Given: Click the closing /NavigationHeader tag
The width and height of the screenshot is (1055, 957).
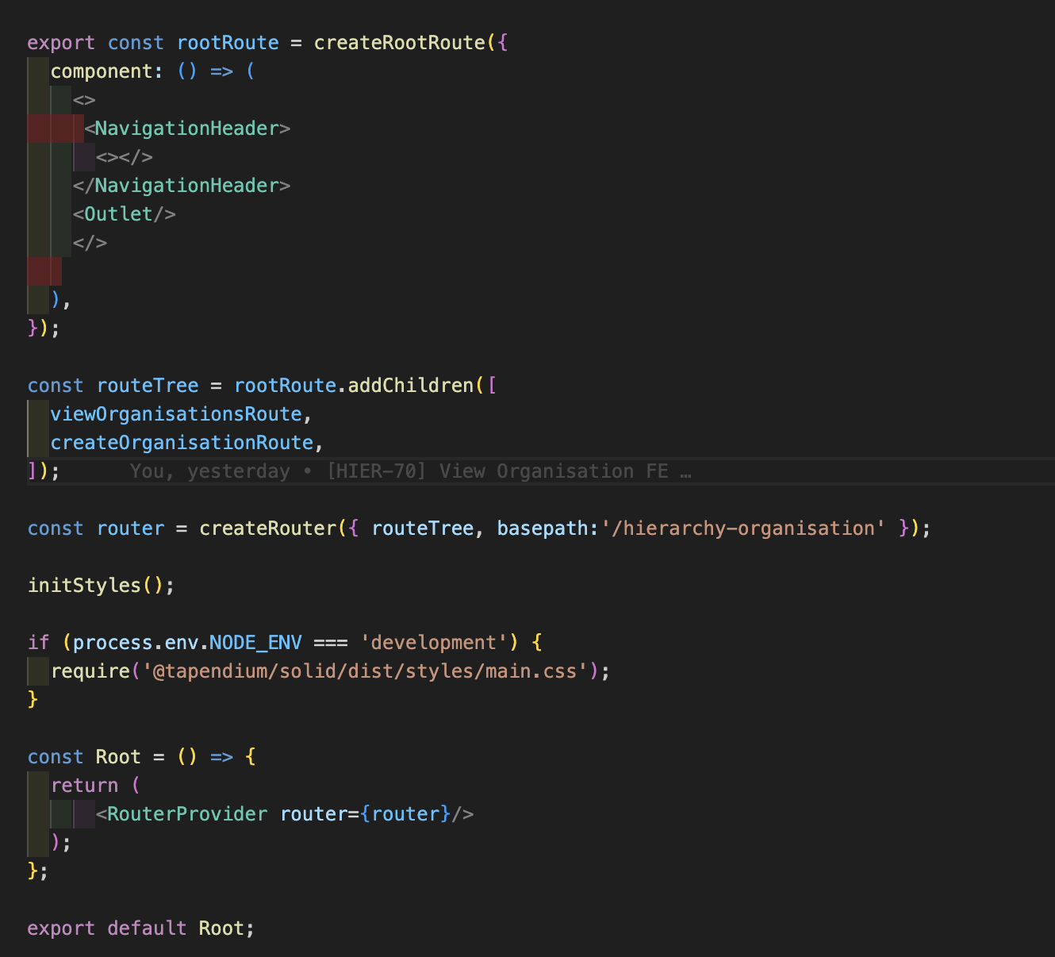Looking at the screenshot, I should point(182,186).
